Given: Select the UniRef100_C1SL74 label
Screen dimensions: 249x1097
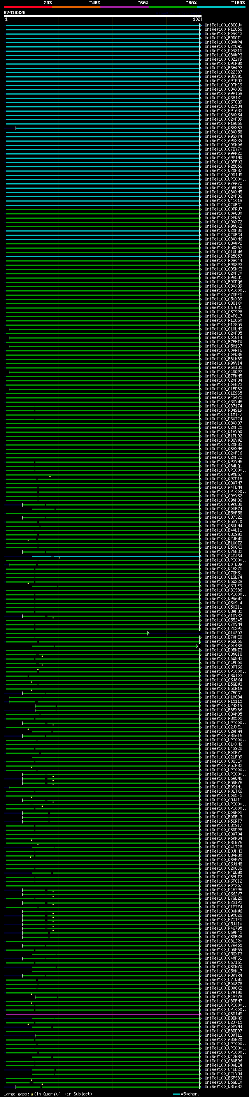Looking at the screenshot, I should click(223, 577).
